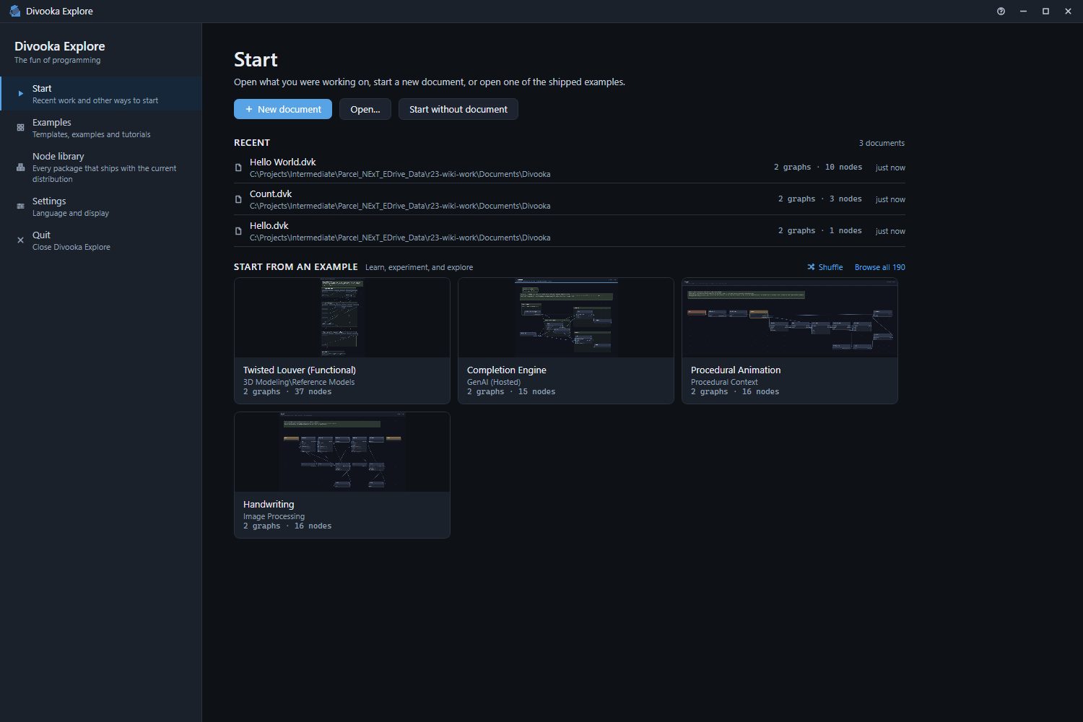The height and width of the screenshot is (722, 1083).
Task: Open the Completion Engine example thumbnail
Action: point(566,318)
